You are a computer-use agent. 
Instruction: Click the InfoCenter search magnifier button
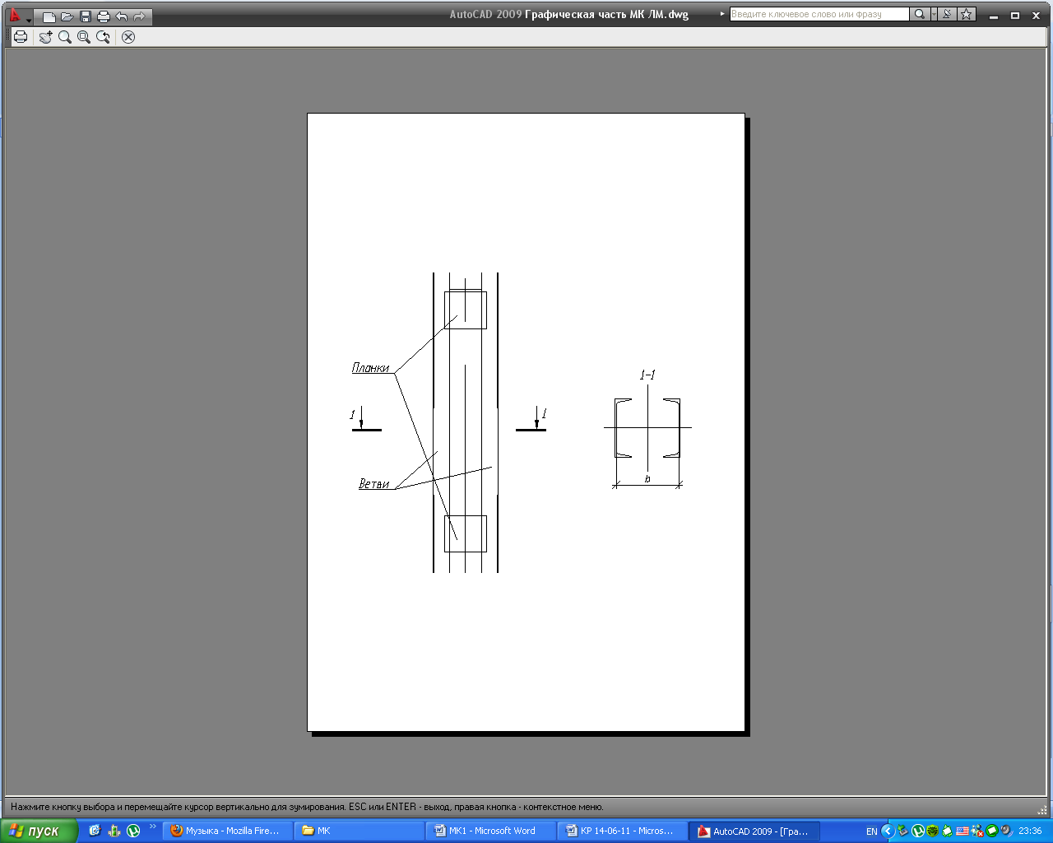click(x=920, y=14)
